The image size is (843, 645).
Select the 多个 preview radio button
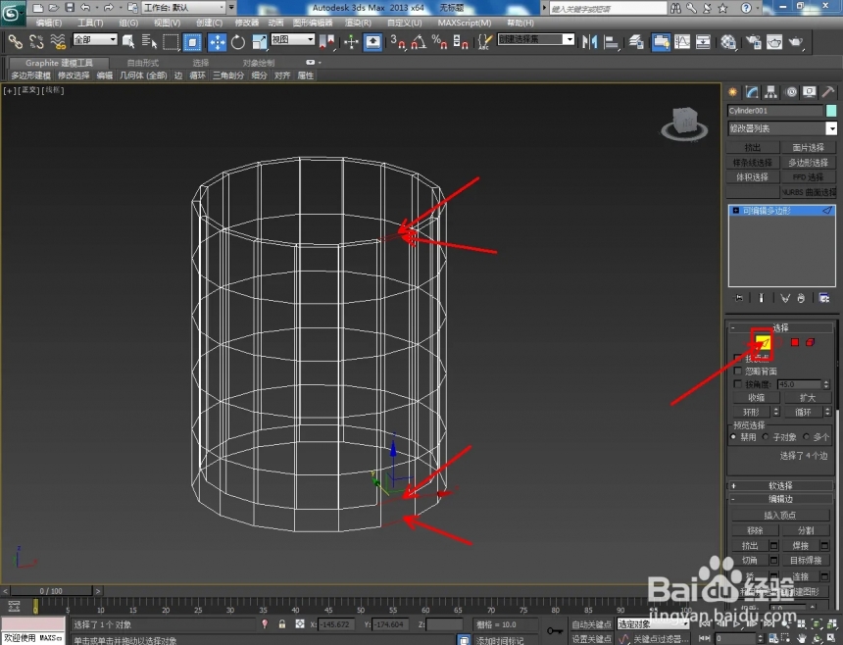(x=806, y=437)
